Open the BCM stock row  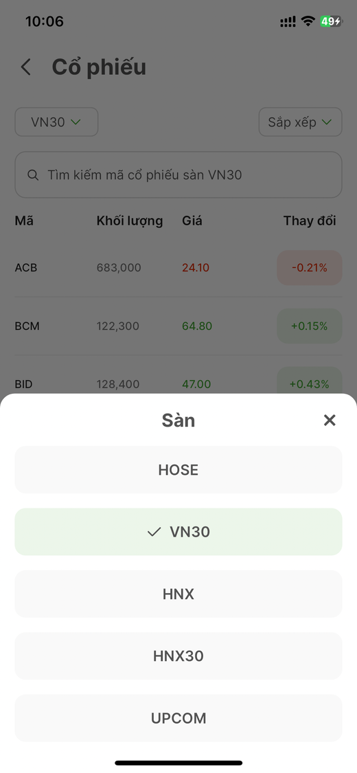[x=178, y=326]
